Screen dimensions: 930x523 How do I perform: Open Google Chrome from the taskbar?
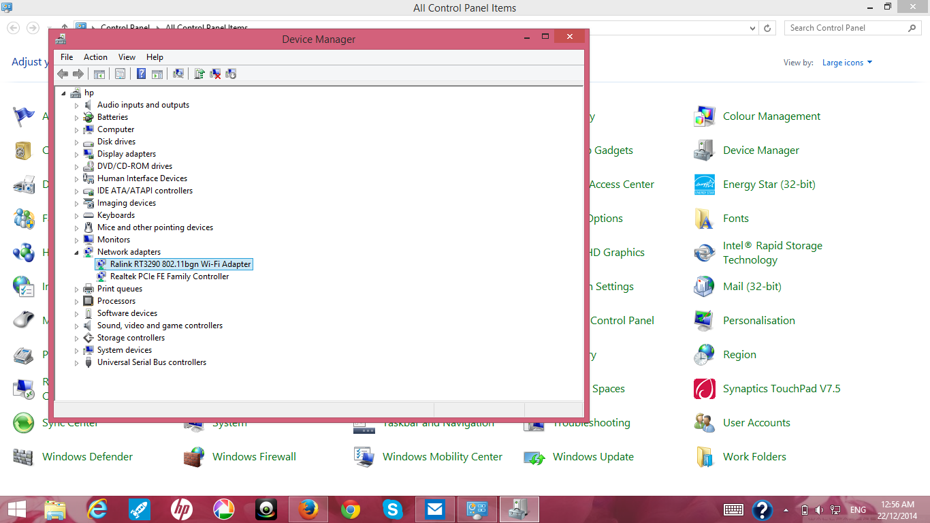pos(351,509)
